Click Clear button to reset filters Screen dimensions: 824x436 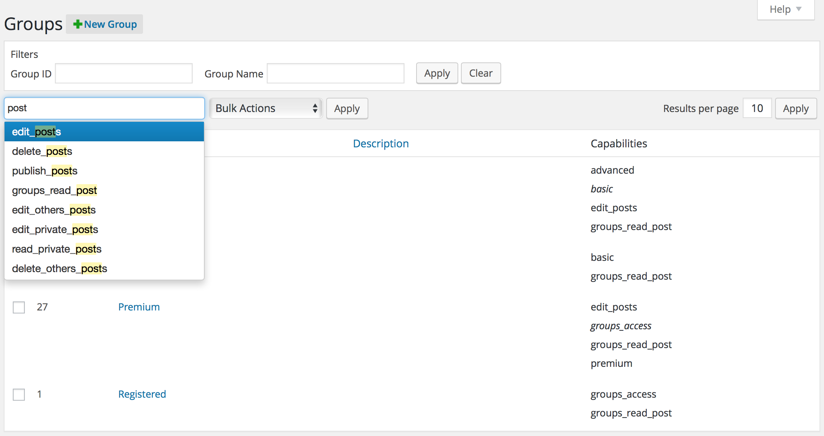pyautogui.click(x=480, y=73)
